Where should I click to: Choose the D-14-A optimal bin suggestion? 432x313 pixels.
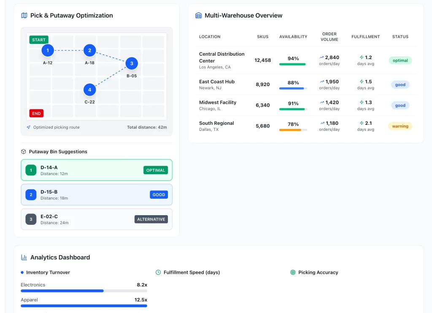[x=97, y=170]
